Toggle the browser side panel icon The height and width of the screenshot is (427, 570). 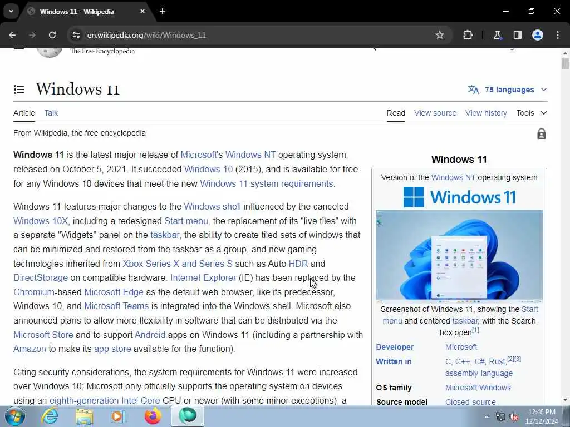(518, 35)
